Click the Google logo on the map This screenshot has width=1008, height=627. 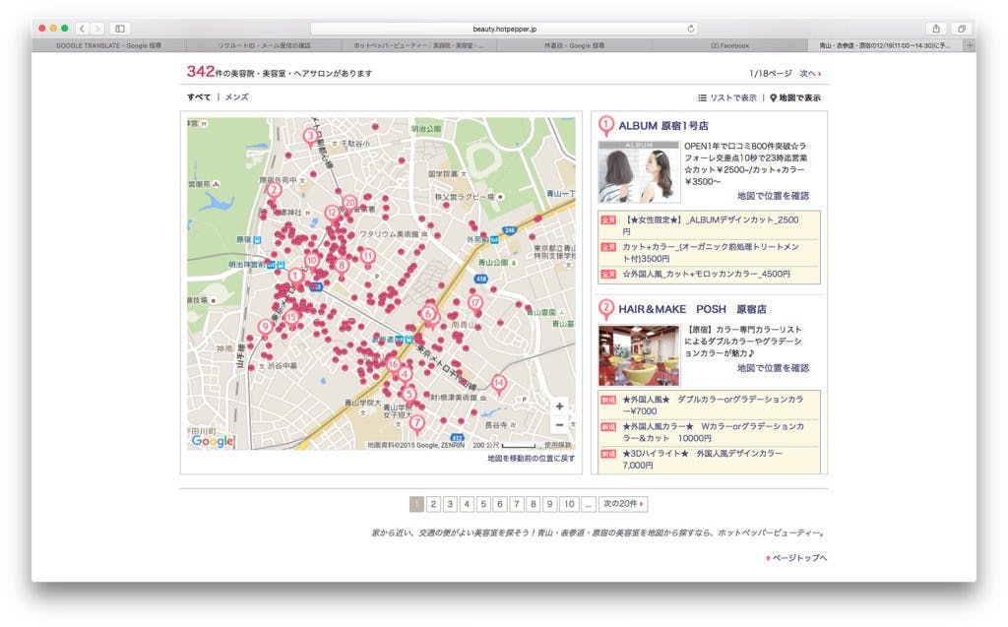(x=213, y=441)
